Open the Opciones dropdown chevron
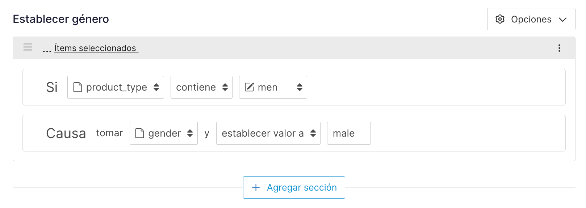 pyautogui.click(x=562, y=20)
